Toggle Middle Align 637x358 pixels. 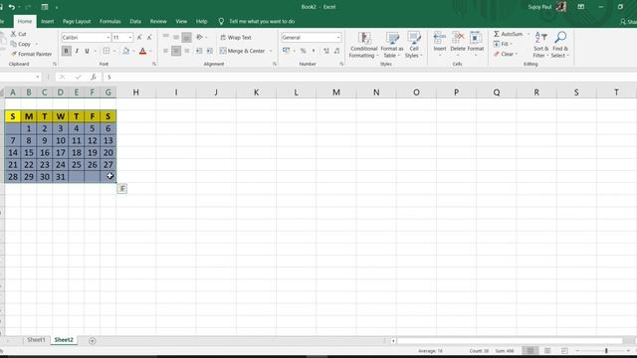(x=176, y=38)
